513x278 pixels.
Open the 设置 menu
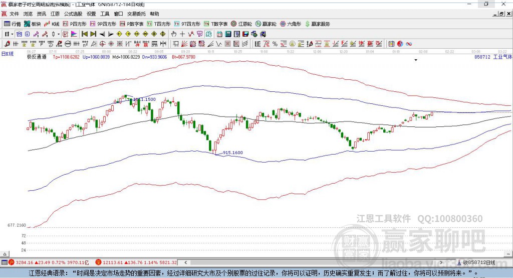coord(91,14)
